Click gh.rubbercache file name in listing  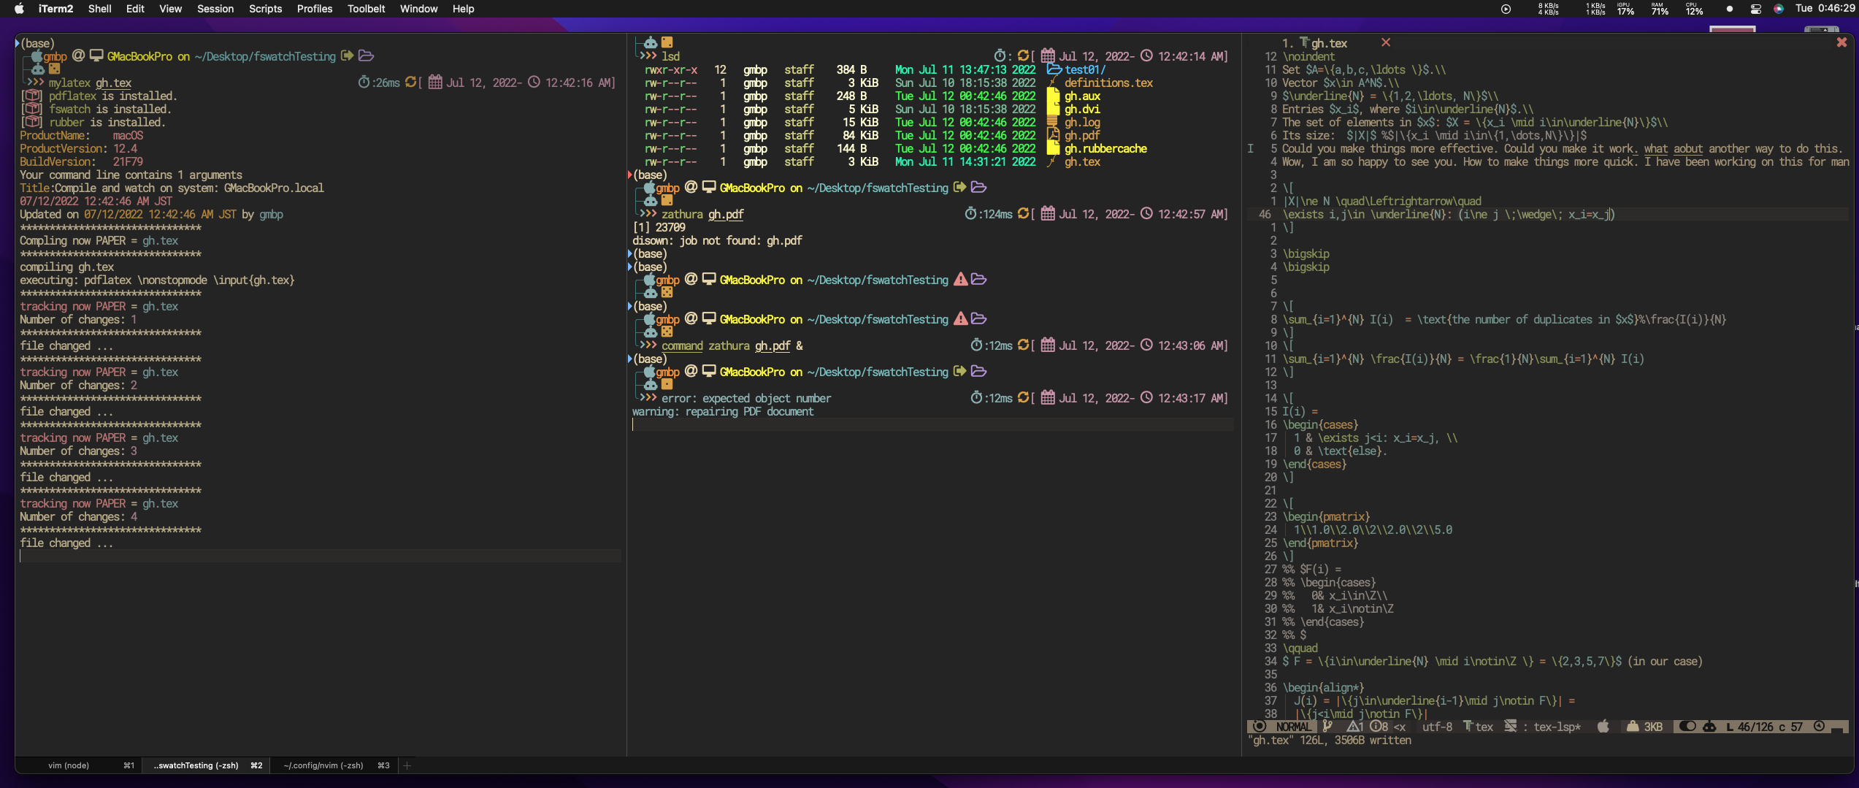point(1105,148)
